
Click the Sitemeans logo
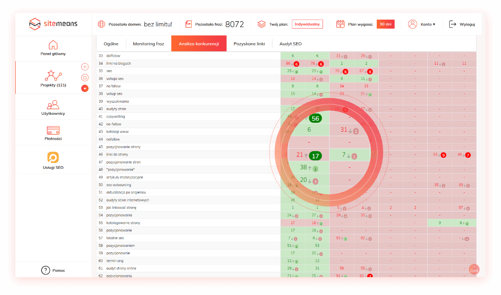pos(53,24)
